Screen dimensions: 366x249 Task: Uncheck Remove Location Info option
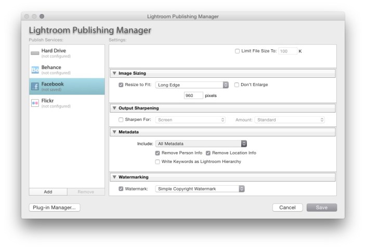208,153
